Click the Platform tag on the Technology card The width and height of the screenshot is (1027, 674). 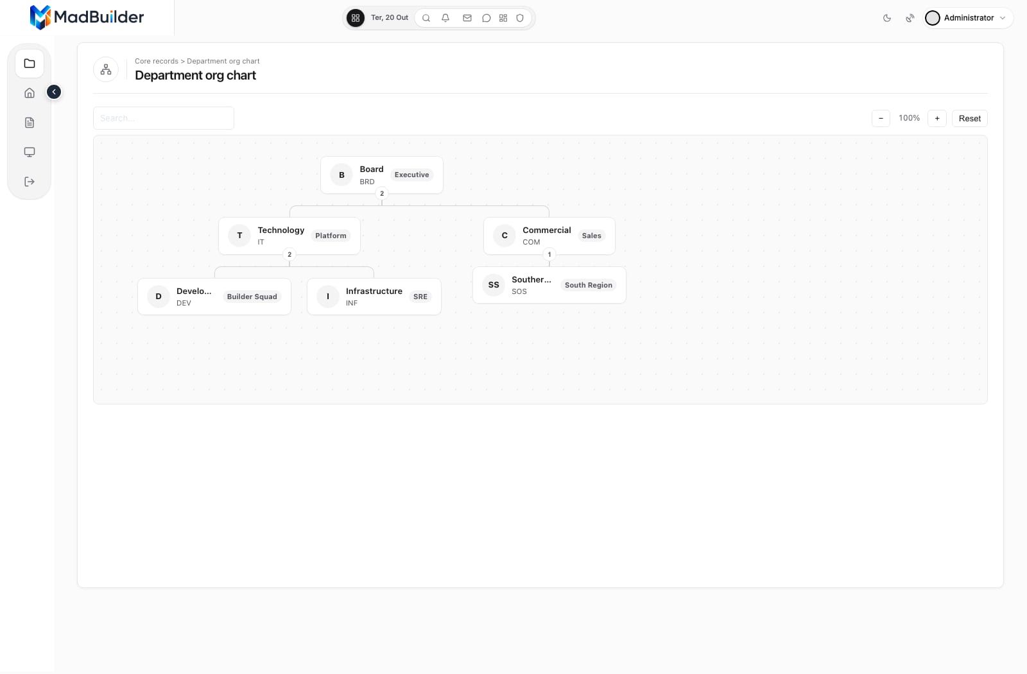click(331, 236)
